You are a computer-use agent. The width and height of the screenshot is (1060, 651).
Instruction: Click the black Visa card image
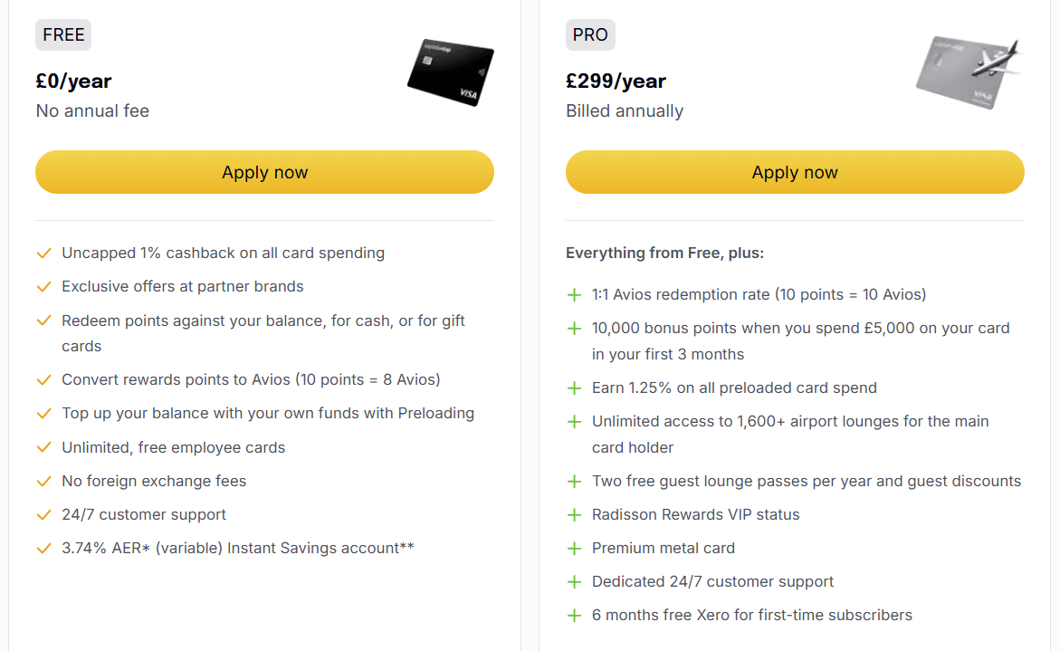tap(451, 72)
